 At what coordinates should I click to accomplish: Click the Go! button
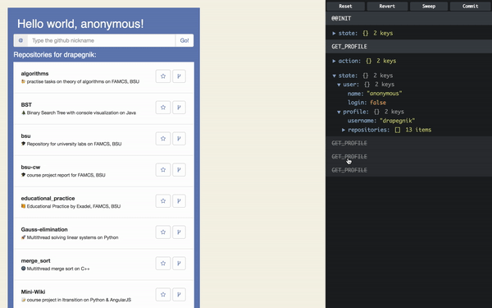184,40
